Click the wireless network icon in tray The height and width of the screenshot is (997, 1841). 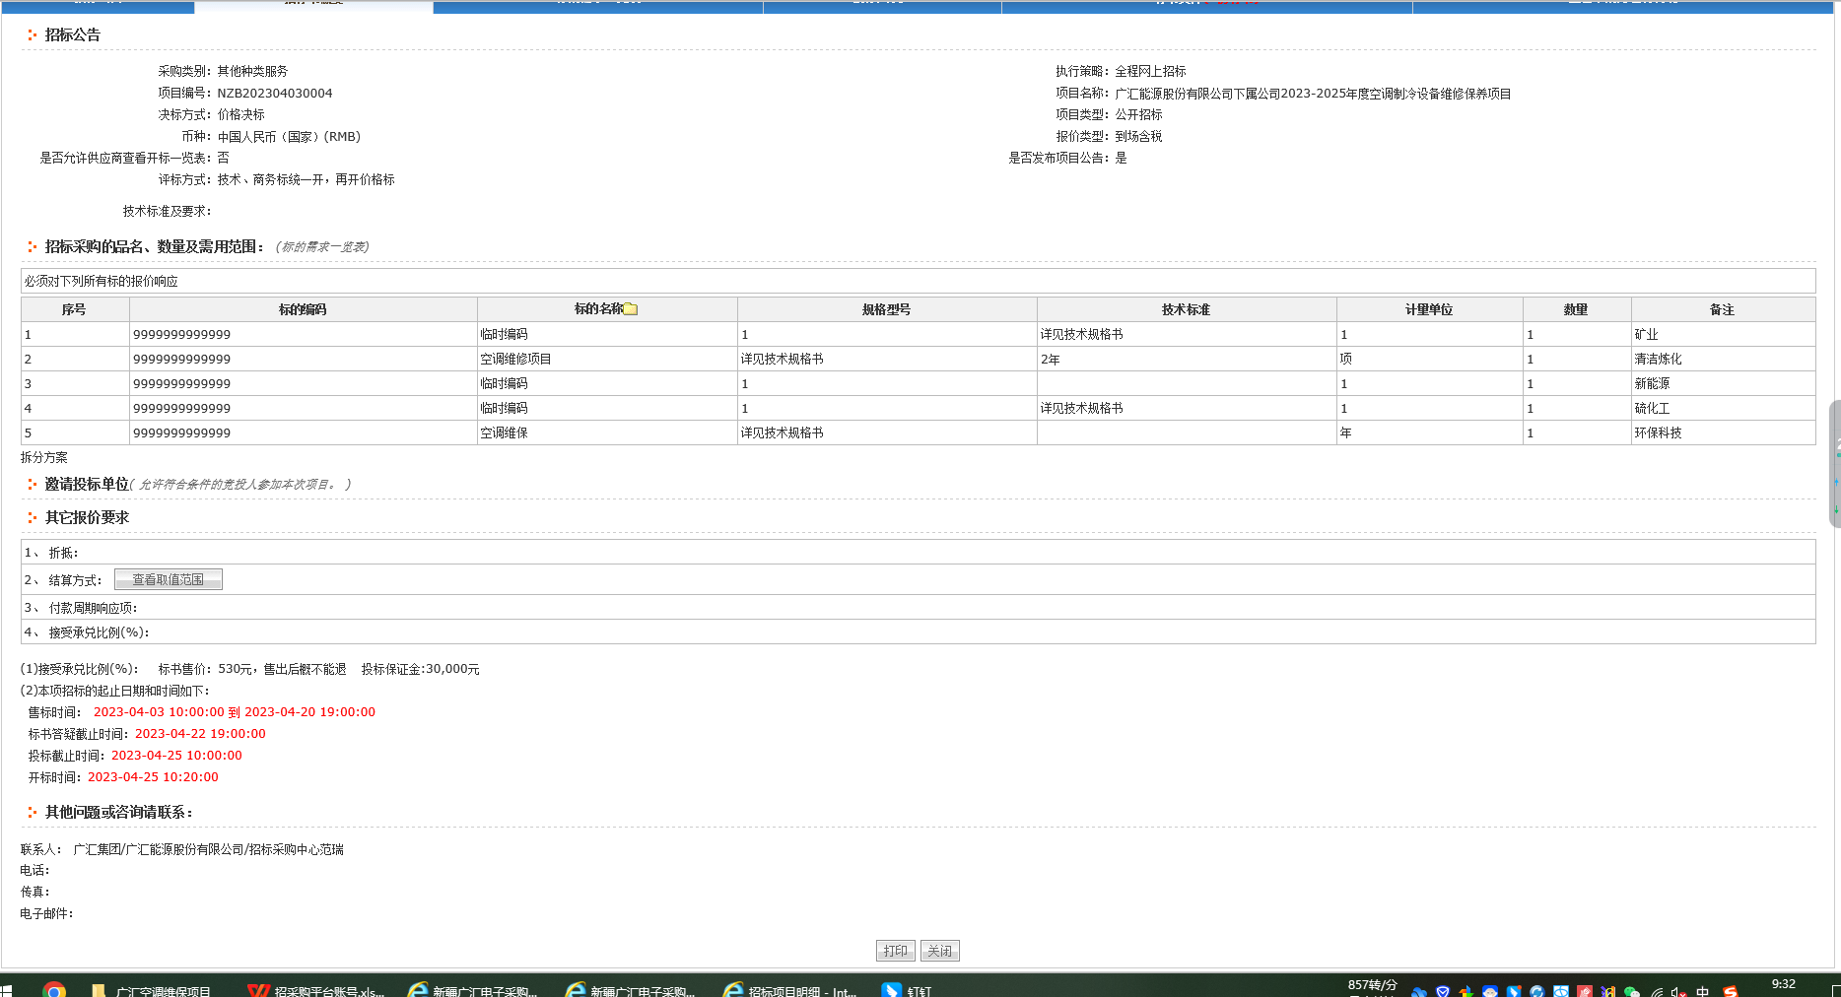[1657, 992]
